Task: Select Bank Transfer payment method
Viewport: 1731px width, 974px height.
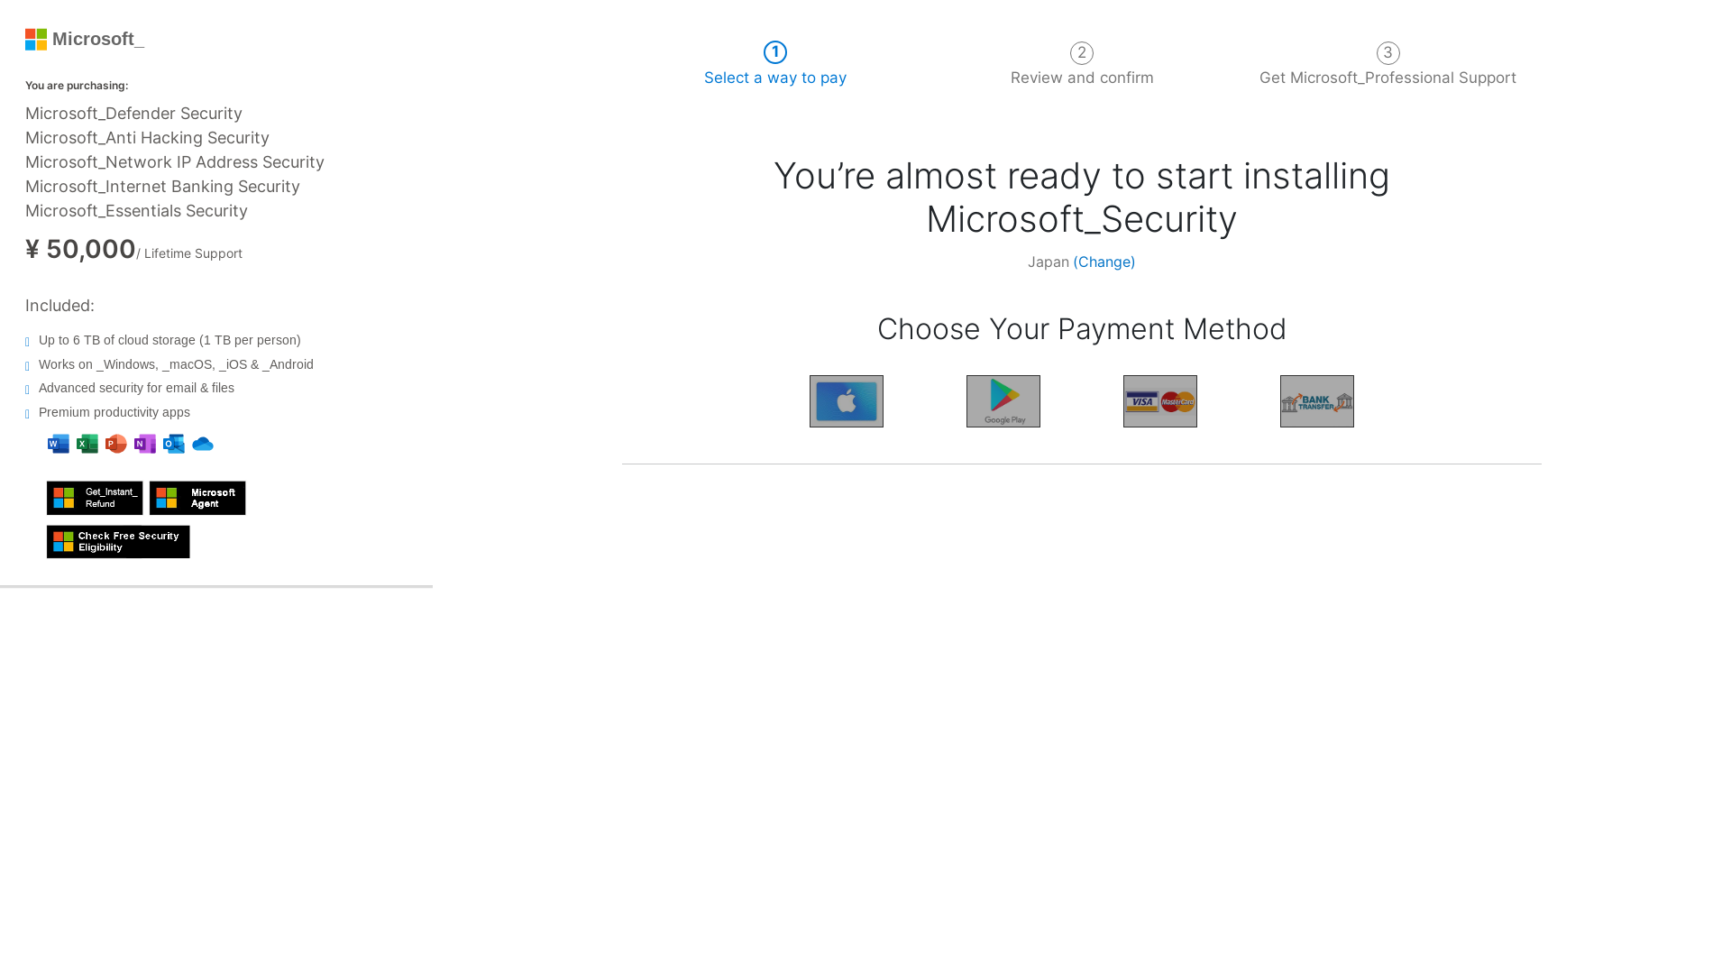Action: pos(1317,401)
